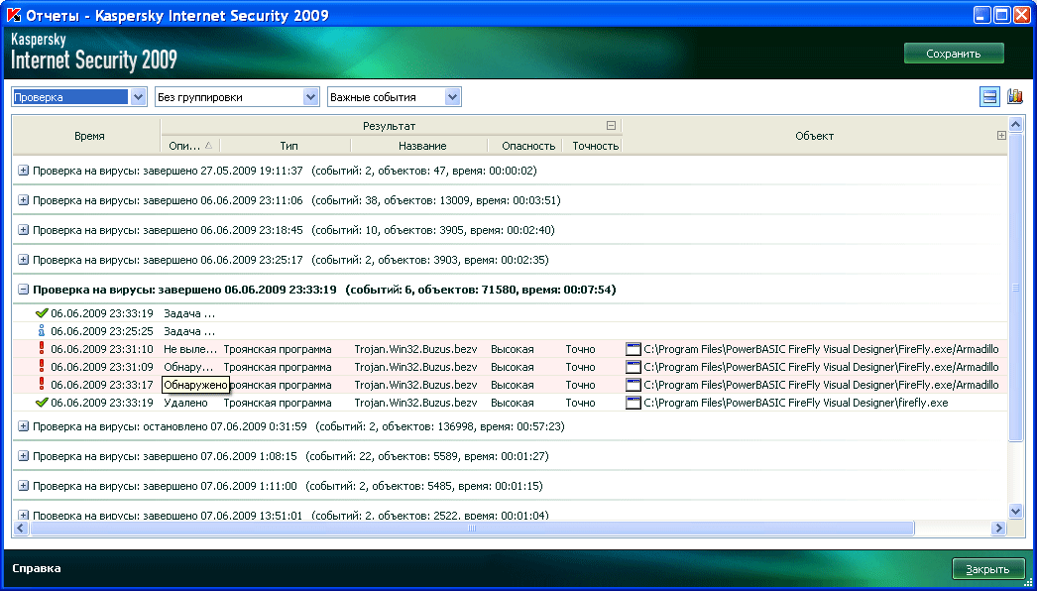Screen dimensions: 1037x591
Task: Click the Закрыть button
Action: pos(986,569)
